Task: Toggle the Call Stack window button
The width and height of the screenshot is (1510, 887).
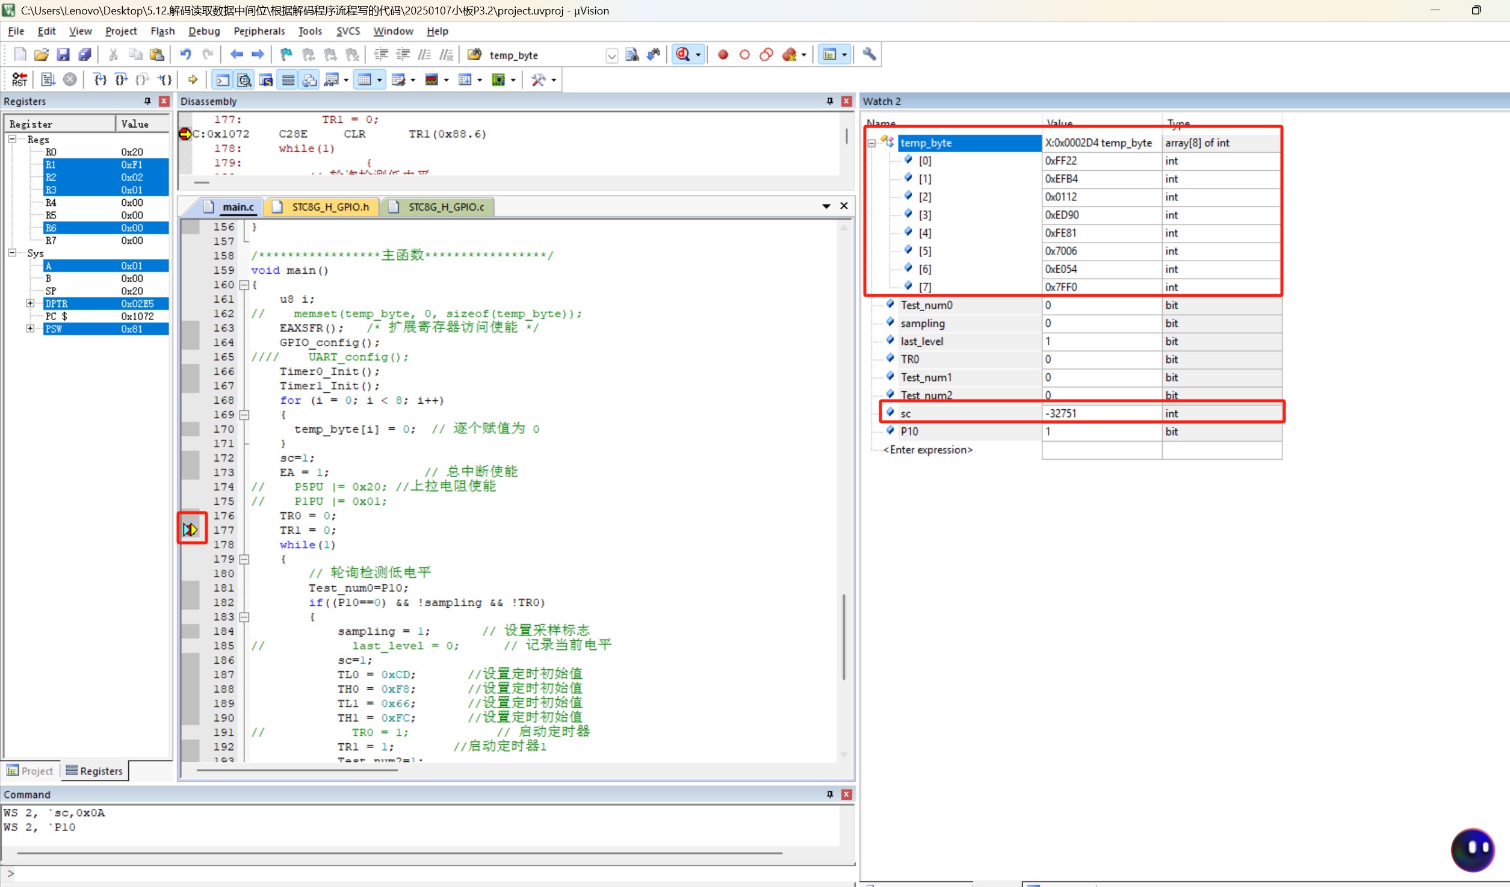Action: [310, 79]
